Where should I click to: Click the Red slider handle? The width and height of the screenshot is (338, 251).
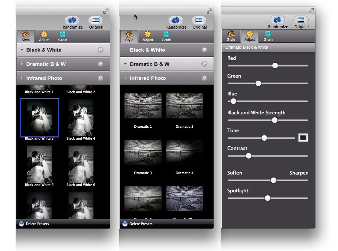[275, 65]
